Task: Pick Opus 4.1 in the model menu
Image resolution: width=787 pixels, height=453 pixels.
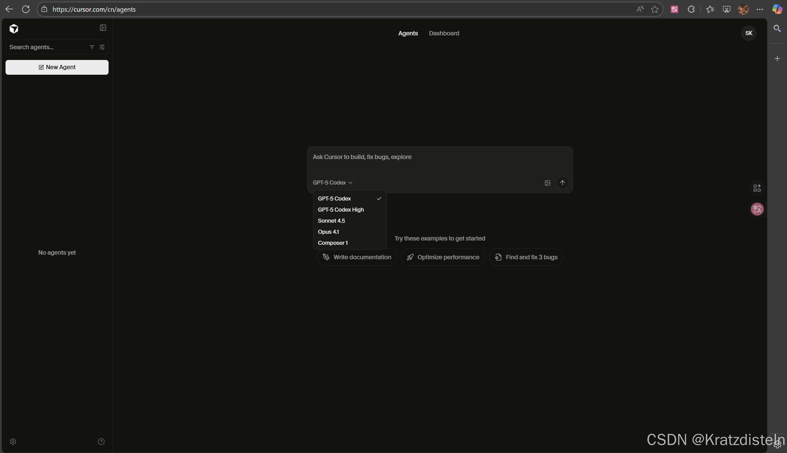Action: [x=328, y=232]
